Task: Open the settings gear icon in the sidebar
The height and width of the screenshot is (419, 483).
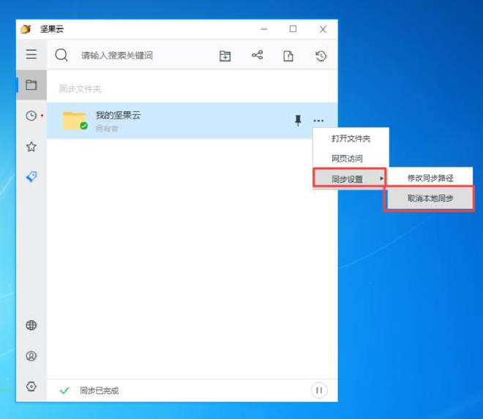Action: [x=31, y=386]
